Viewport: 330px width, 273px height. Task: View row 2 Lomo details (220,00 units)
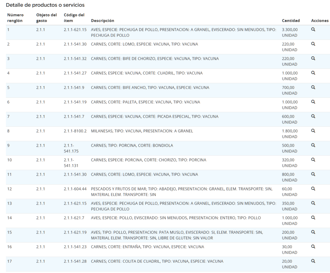(313, 44)
